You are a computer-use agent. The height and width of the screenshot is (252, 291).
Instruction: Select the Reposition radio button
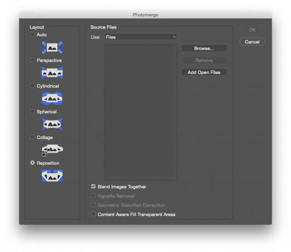pyautogui.click(x=32, y=163)
